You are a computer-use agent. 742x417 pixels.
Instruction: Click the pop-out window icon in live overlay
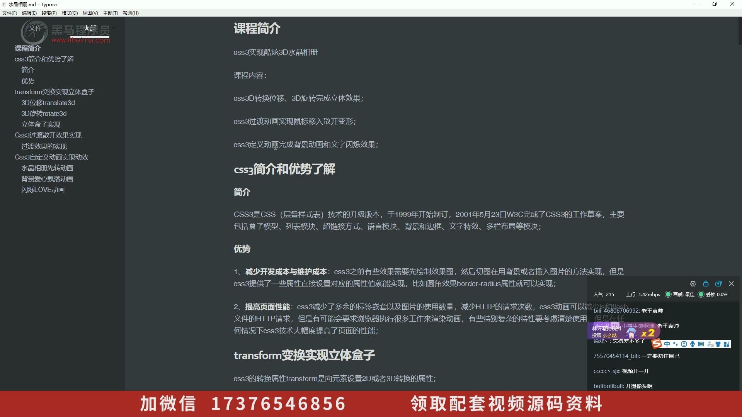coord(718,284)
